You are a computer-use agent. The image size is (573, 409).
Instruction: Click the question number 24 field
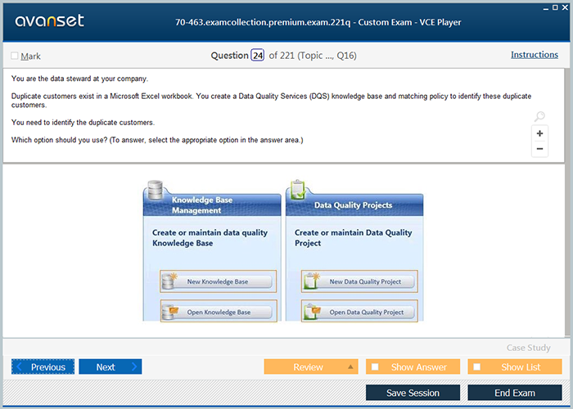(258, 56)
